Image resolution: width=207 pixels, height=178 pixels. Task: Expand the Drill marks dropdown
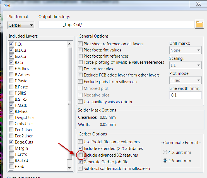coord(185,50)
